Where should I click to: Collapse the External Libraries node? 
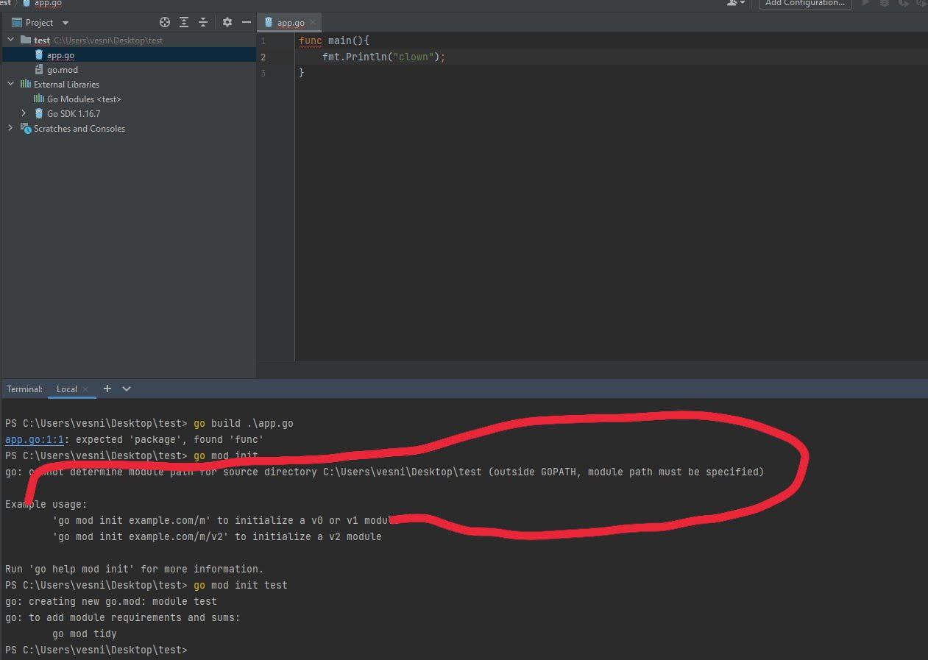(11, 84)
